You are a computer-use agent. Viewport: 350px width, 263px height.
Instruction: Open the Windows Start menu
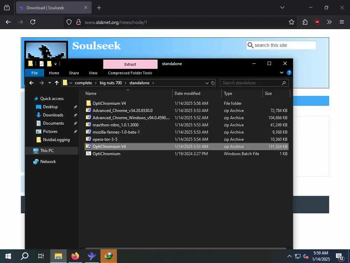(8, 256)
